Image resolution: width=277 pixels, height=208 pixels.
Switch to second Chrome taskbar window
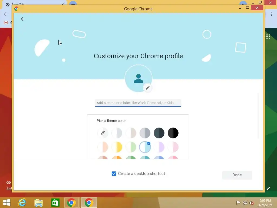coord(89,203)
